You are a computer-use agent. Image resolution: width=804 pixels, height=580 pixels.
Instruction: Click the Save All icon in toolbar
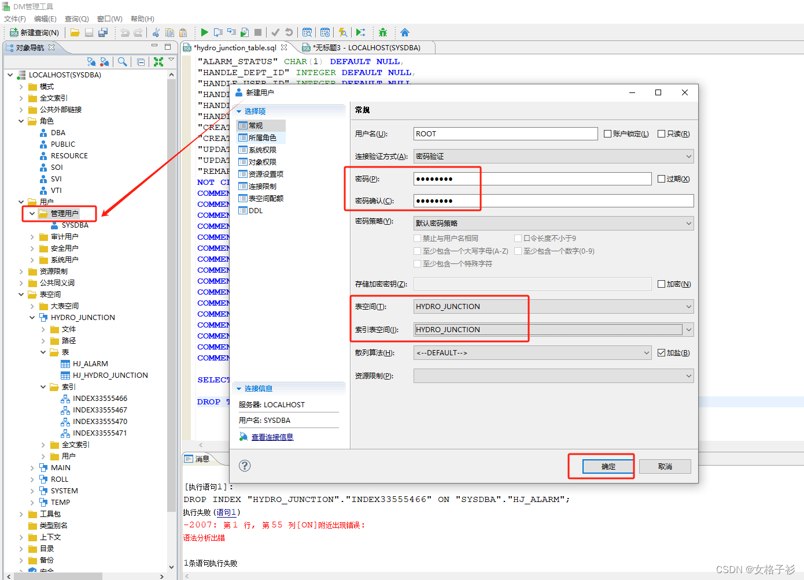pos(103,32)
